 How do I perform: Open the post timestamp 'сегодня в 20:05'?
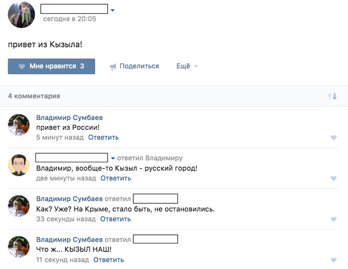tap(70, 19)
